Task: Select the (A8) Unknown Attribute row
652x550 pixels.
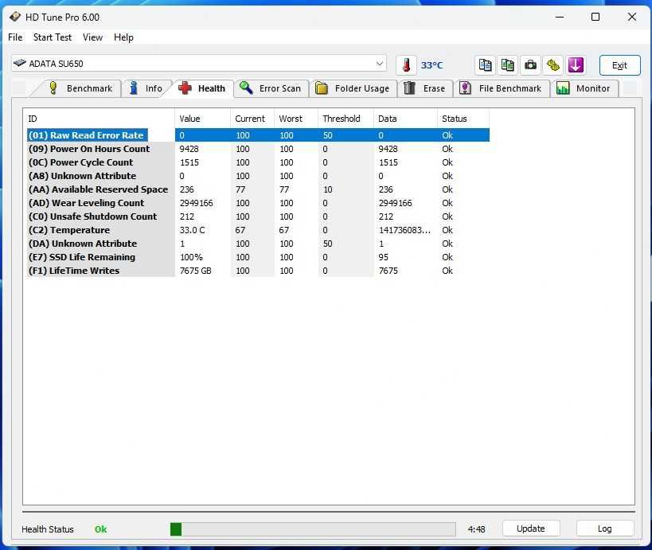Action: tap(258, 176)
